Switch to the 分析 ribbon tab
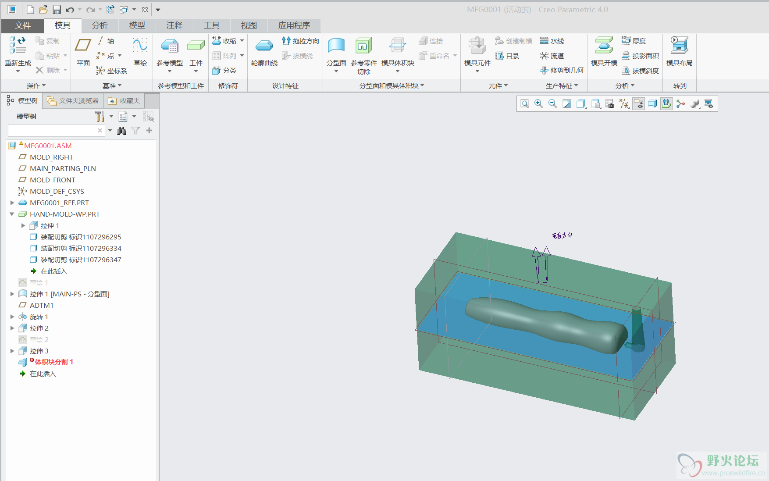 [100, 25]
